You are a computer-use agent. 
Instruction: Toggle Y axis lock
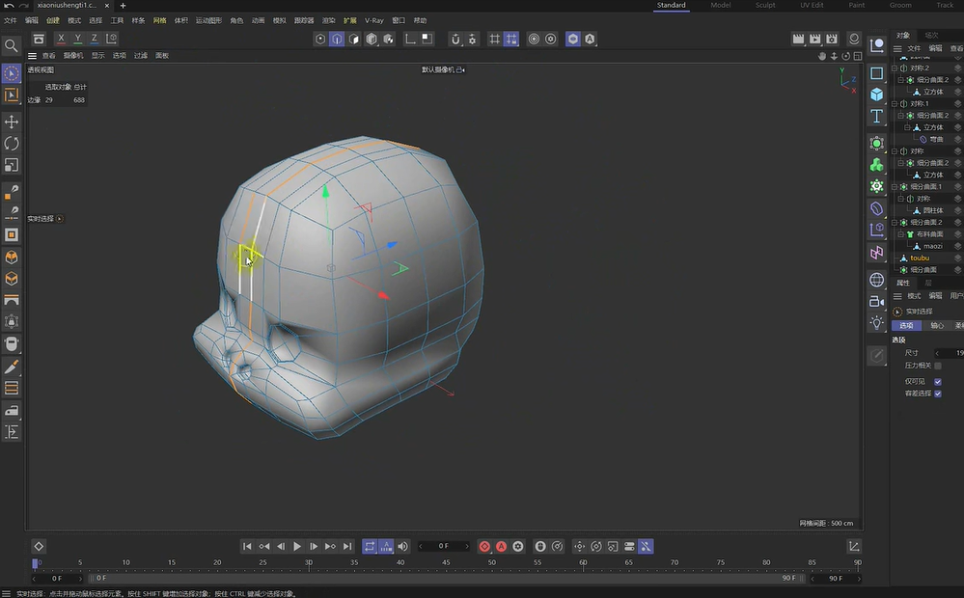tap(77, 39)
